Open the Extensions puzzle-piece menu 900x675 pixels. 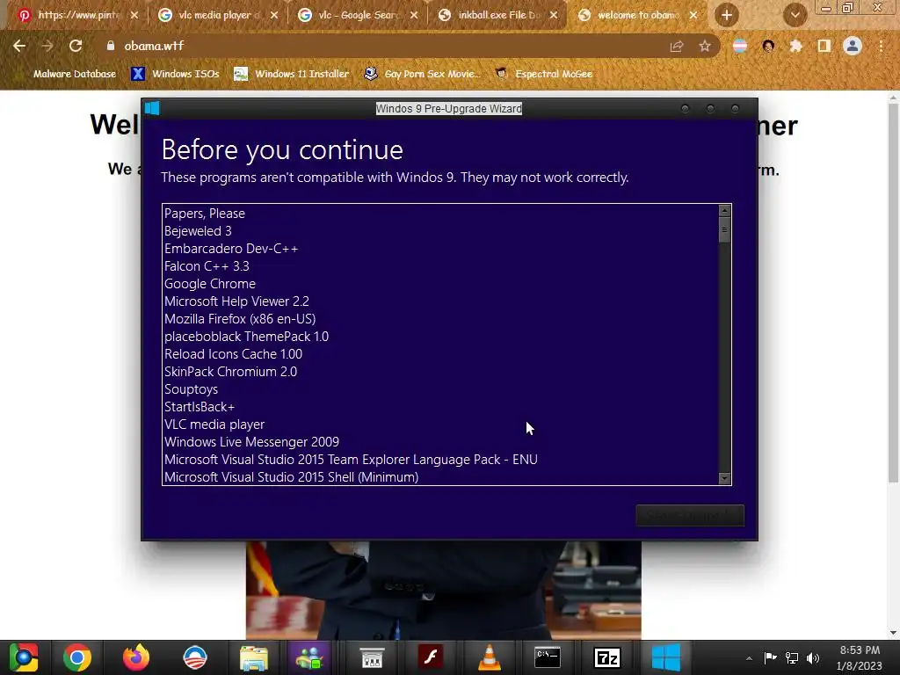pos(796,46)
